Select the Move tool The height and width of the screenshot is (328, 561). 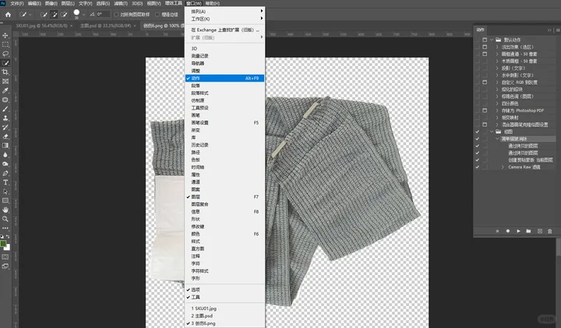point(5,35)
